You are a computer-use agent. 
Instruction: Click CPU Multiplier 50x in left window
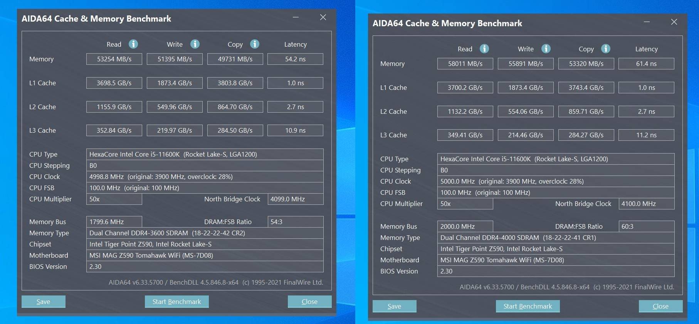[x=114, y=199]
